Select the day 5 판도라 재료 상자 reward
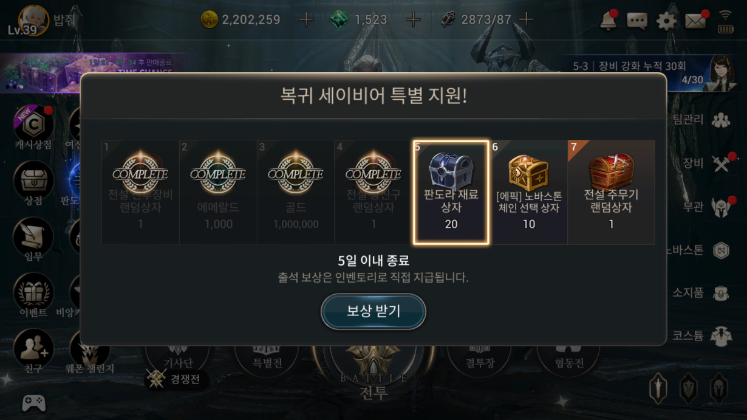 (x=451, y=192)
